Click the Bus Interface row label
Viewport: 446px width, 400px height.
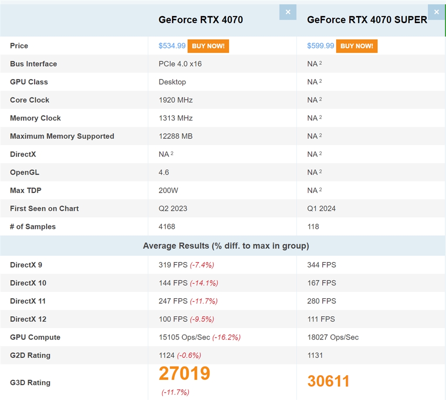[x=34, y=64]
